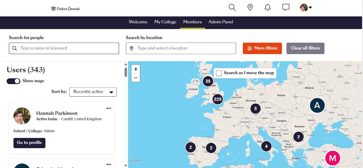Open the 2 members cluster over Spain
The width and height of the screenshot is (363, 168).
[x=211, y=148]
